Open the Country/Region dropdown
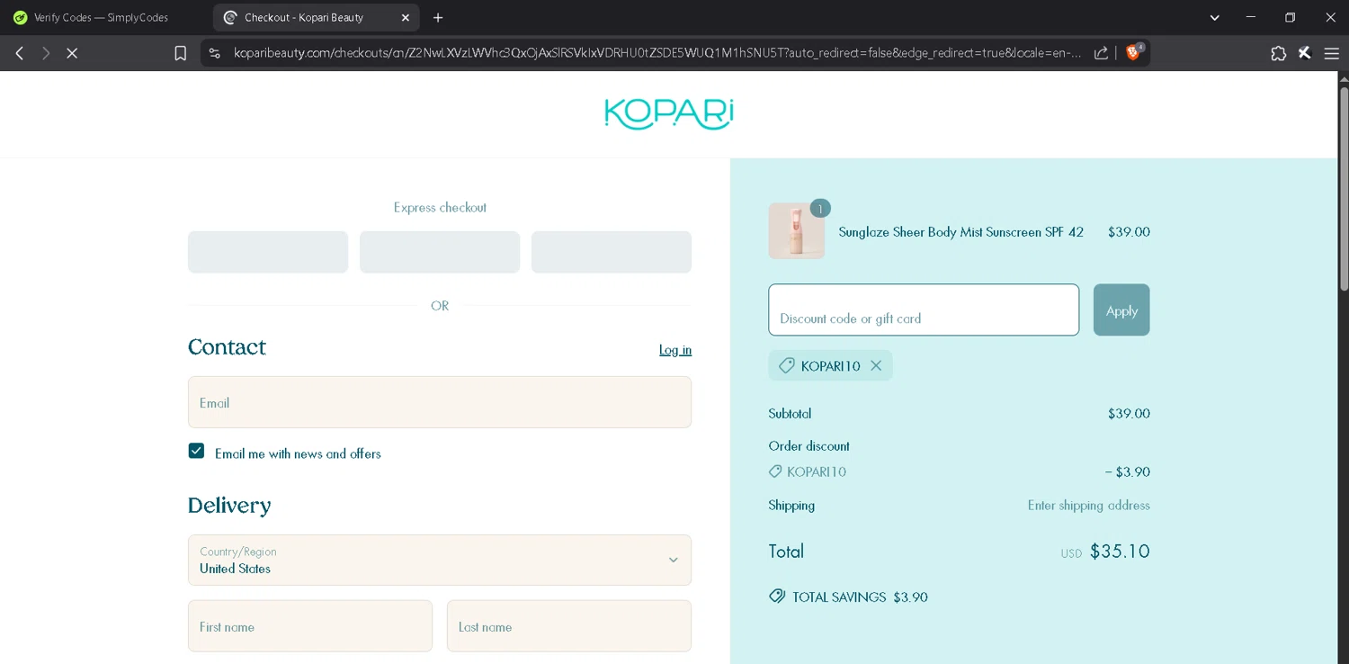 [x=440, y=560]
